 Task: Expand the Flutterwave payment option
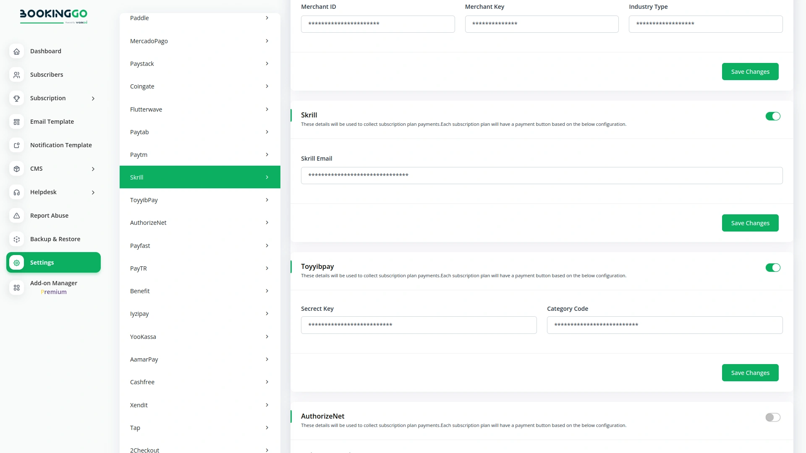(200, 109)
